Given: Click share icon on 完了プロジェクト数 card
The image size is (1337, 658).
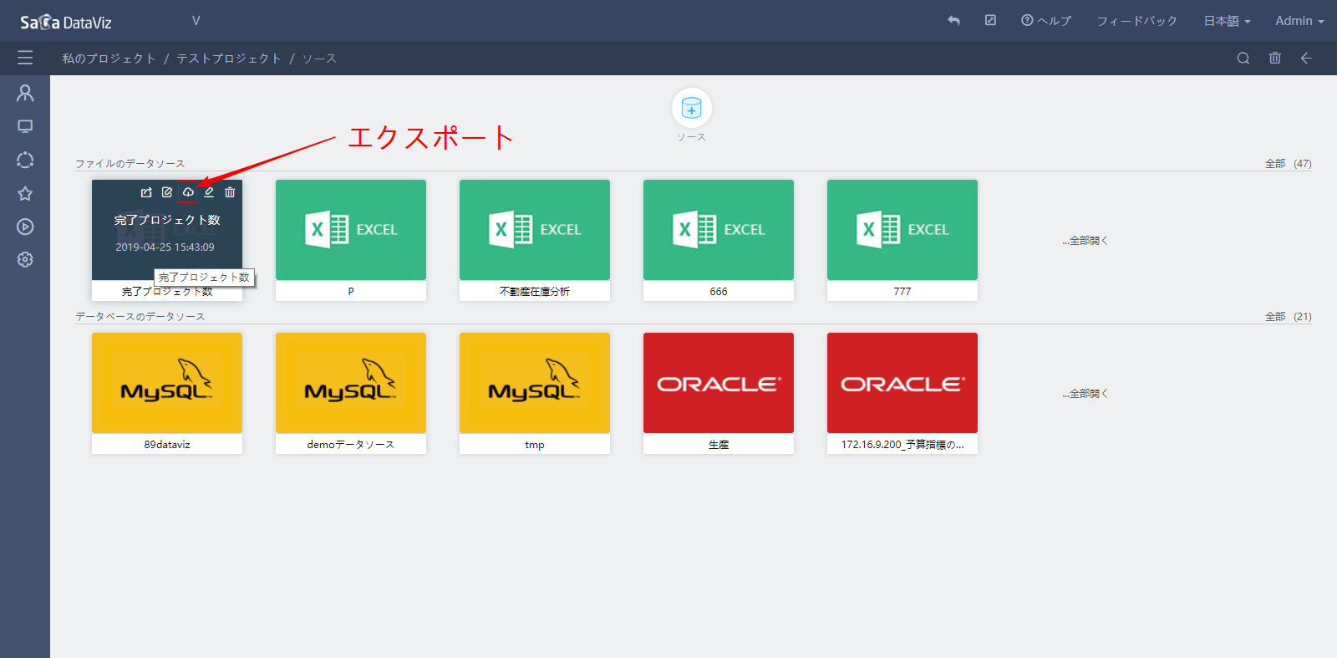Looking at the screenshot, I should [146, 192].
